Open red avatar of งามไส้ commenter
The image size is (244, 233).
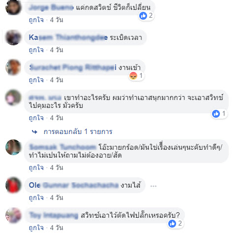(x=13, y=185)
